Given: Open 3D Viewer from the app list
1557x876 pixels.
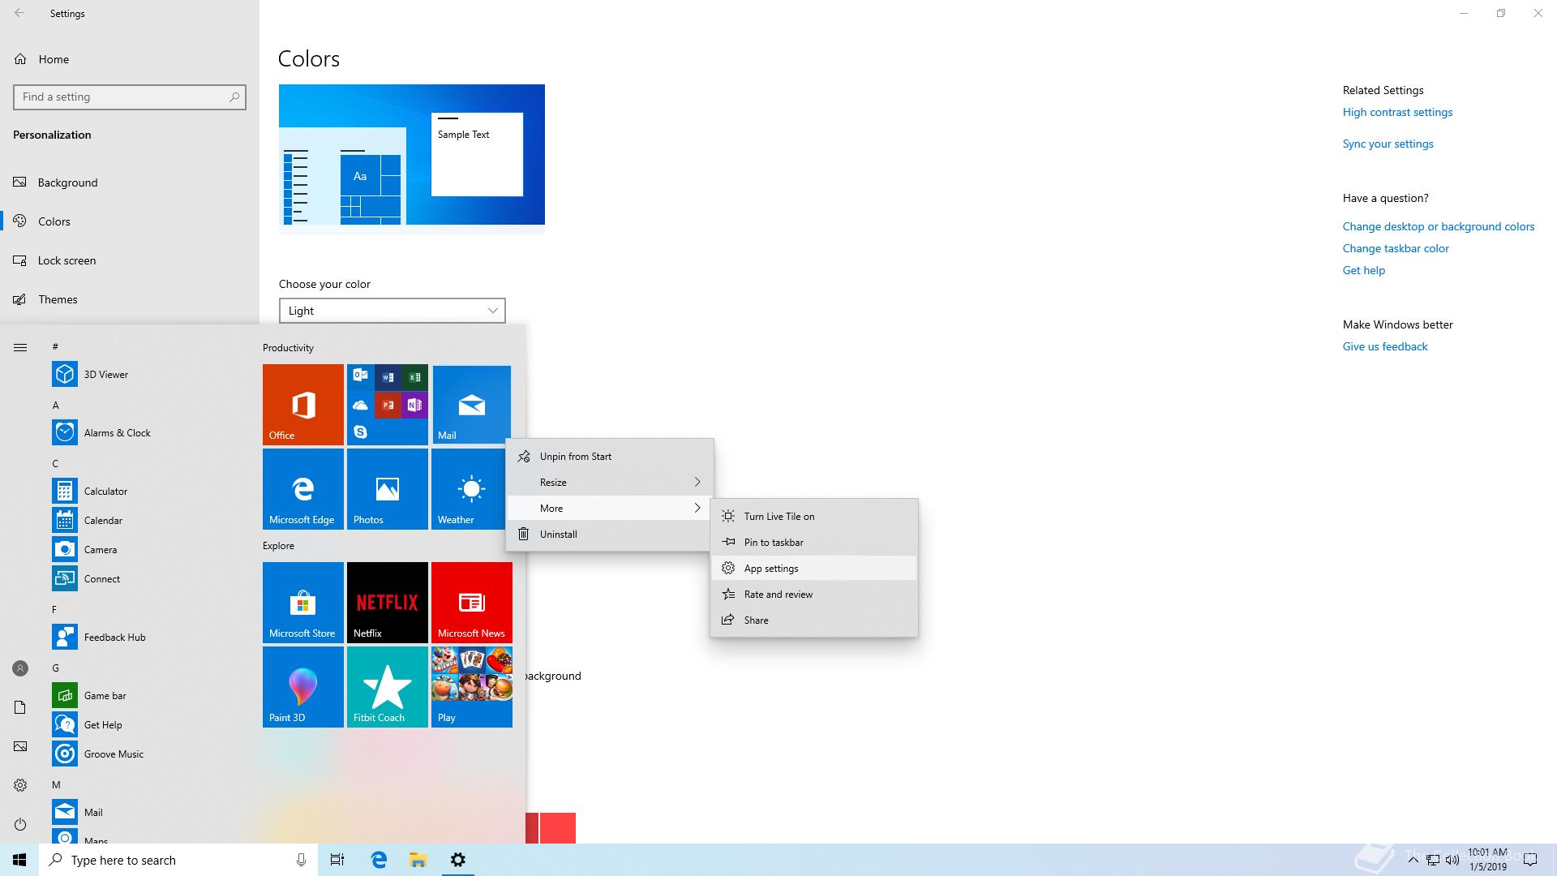Looking at the screenshot, I should tap(146, 374).
